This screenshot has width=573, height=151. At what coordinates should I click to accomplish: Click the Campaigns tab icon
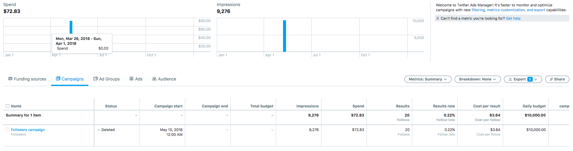(58, 79)
